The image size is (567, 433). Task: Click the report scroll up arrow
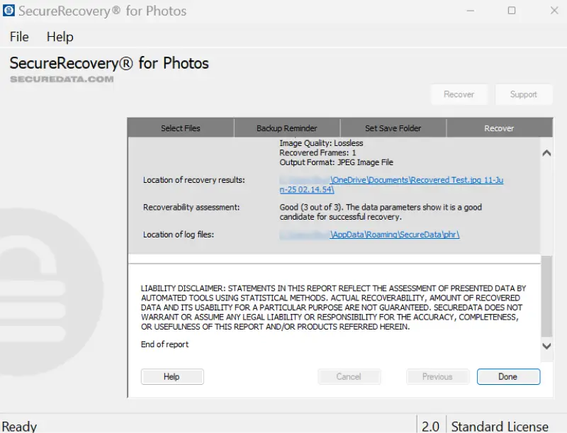click(x=546, y=153)
